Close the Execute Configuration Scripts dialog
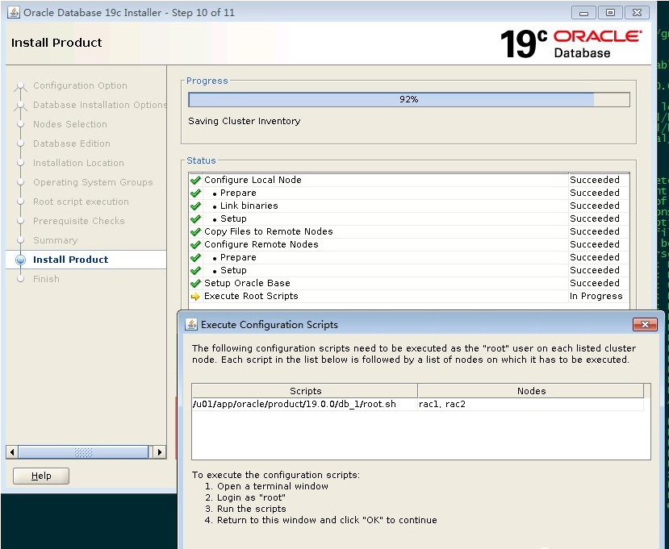 (x=645, y=325)
